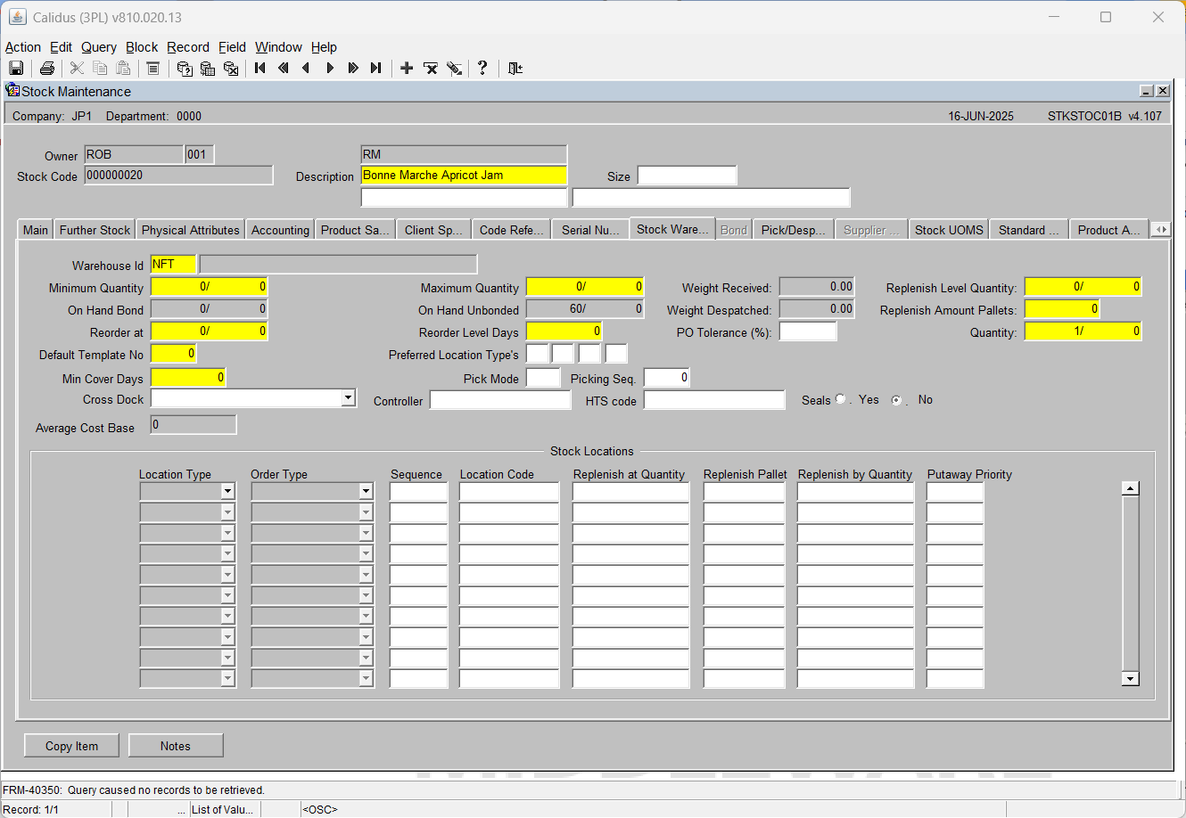Open the Block menu

point(142,47)
